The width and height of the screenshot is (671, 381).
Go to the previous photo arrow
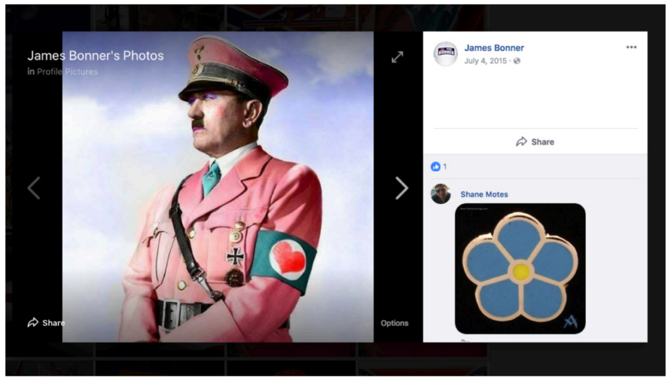pyautogui.click(x=34, y=188)
